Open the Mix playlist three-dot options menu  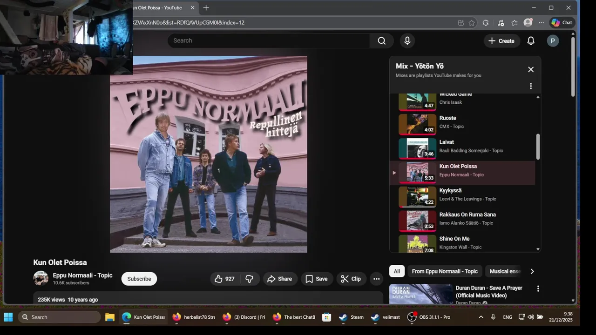coord(531,86)
